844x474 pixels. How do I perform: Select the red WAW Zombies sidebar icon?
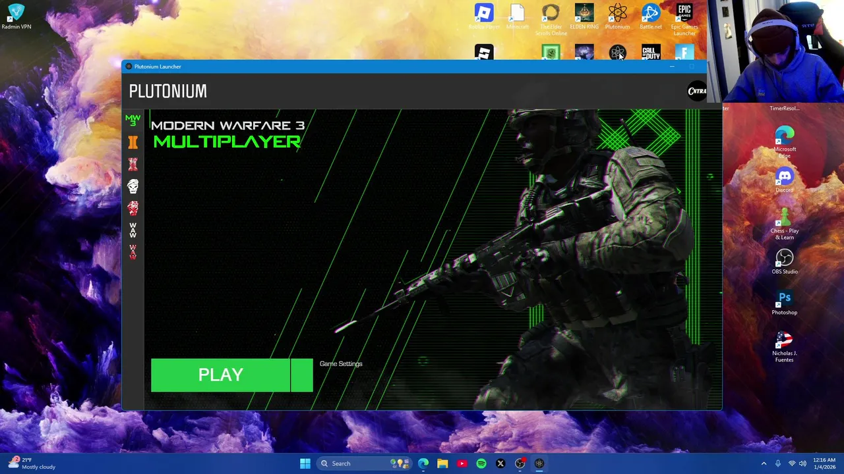click(133, 252)
